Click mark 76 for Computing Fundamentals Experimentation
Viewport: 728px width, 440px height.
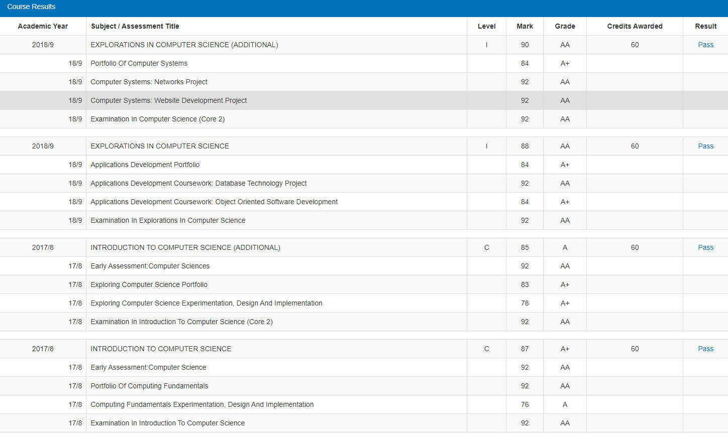pos(525,404)
